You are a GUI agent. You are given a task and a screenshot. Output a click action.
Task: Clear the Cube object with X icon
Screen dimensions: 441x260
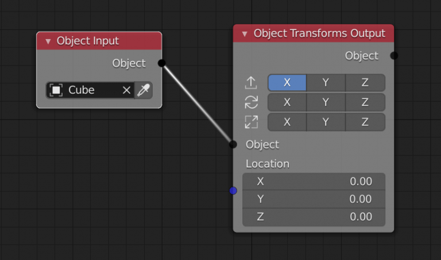pyautogui.click(x=126, y=90)
